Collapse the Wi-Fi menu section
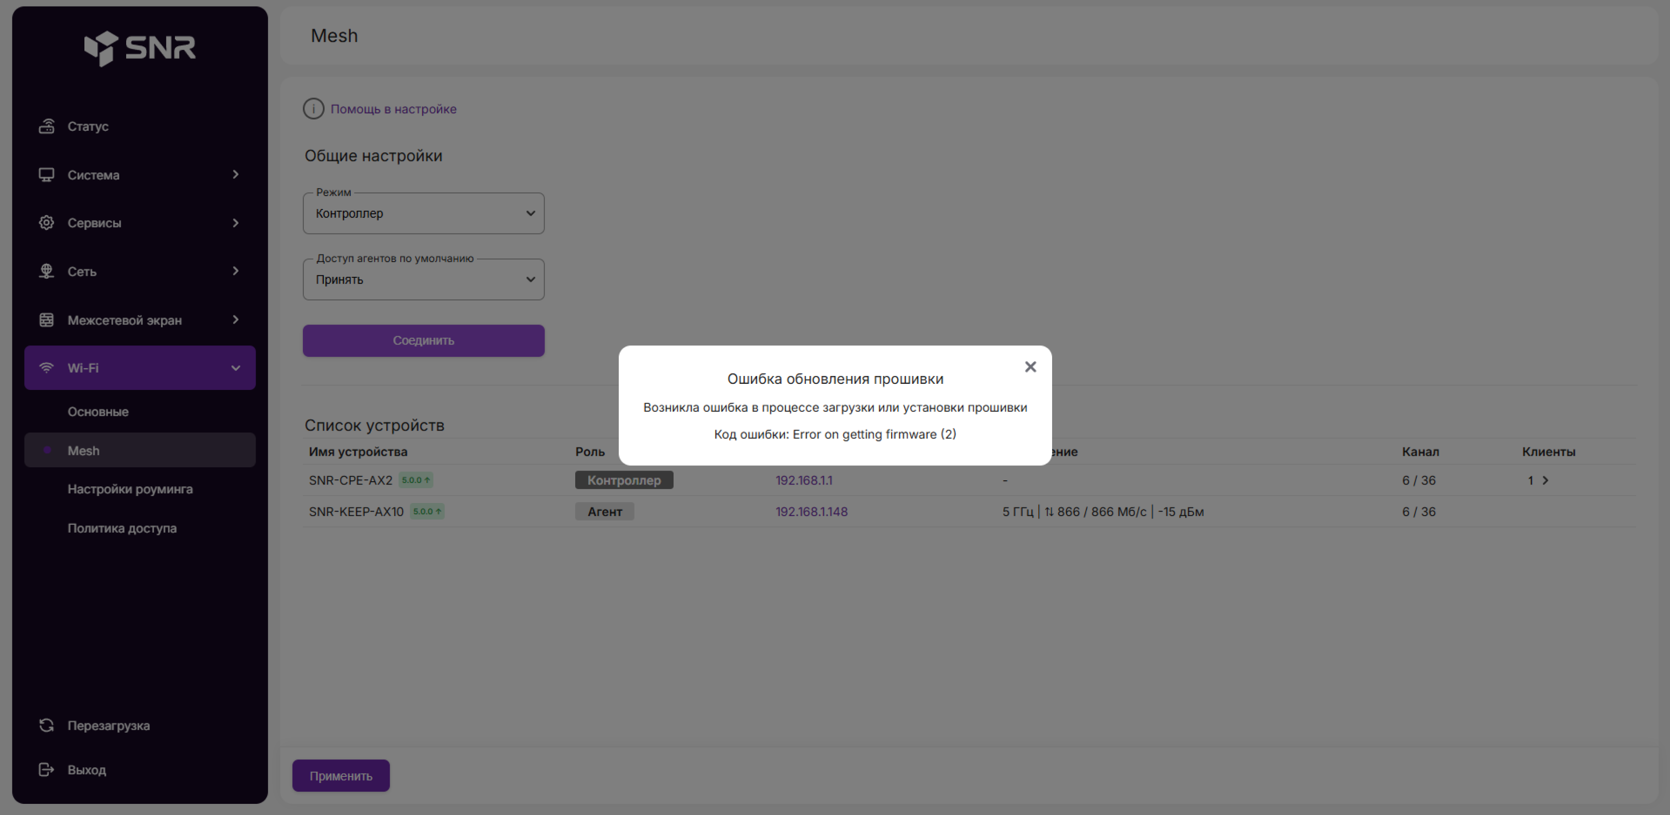The width and height of the screenshot is (1670, 815). [236, 368]
